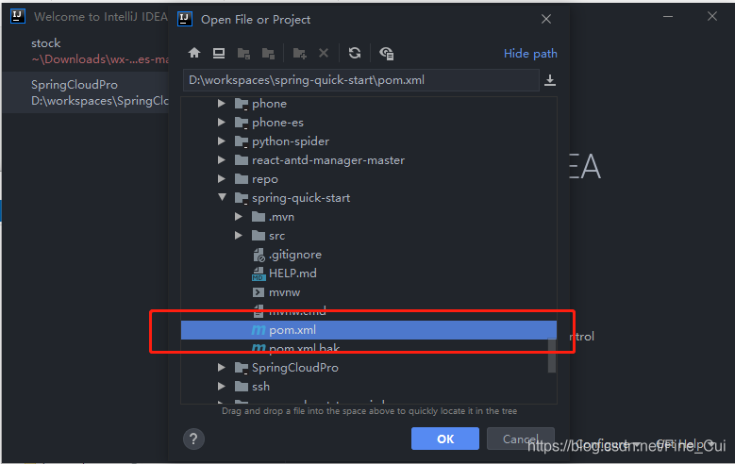Select the repo folder icon
This screenshot has width=735, height=464.
[x=242, y=179]
